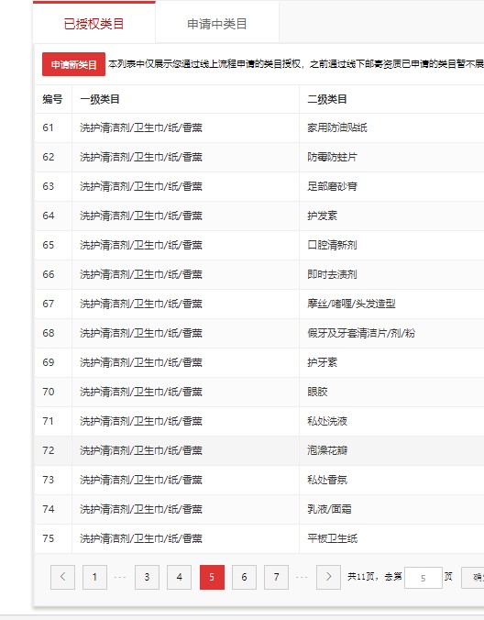This screenshot has width=484, height=620.
Task: Select the 乳液/面霜 cell
Action: 329,509
